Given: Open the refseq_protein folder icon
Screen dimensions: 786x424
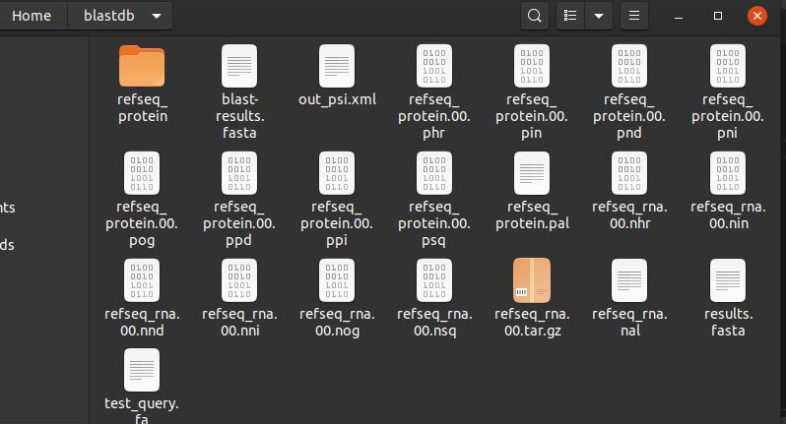Looking at the screenshot, I should pos(142,66).
